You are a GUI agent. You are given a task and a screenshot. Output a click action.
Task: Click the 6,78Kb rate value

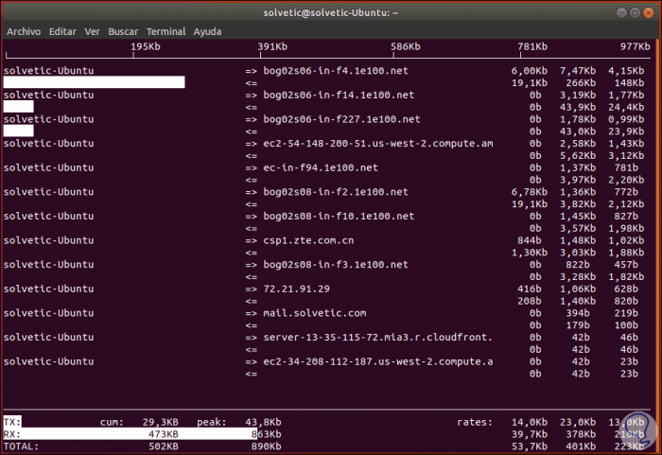(x=530, y=192)
